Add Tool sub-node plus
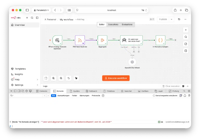 pos(139,52)
